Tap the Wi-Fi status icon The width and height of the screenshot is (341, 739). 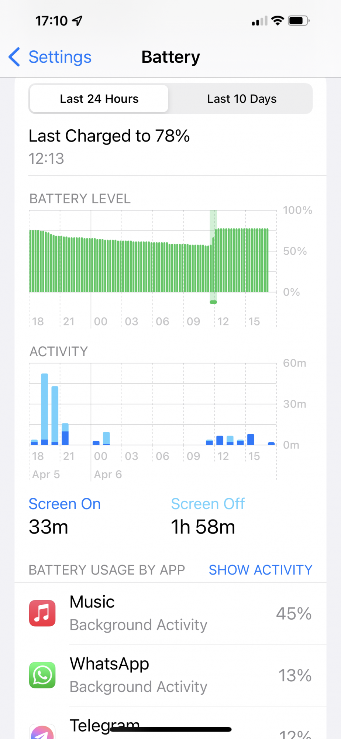point(277,21)
